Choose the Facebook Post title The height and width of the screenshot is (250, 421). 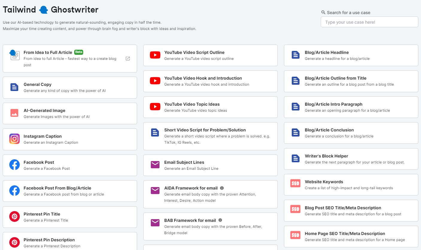(39, 162)
